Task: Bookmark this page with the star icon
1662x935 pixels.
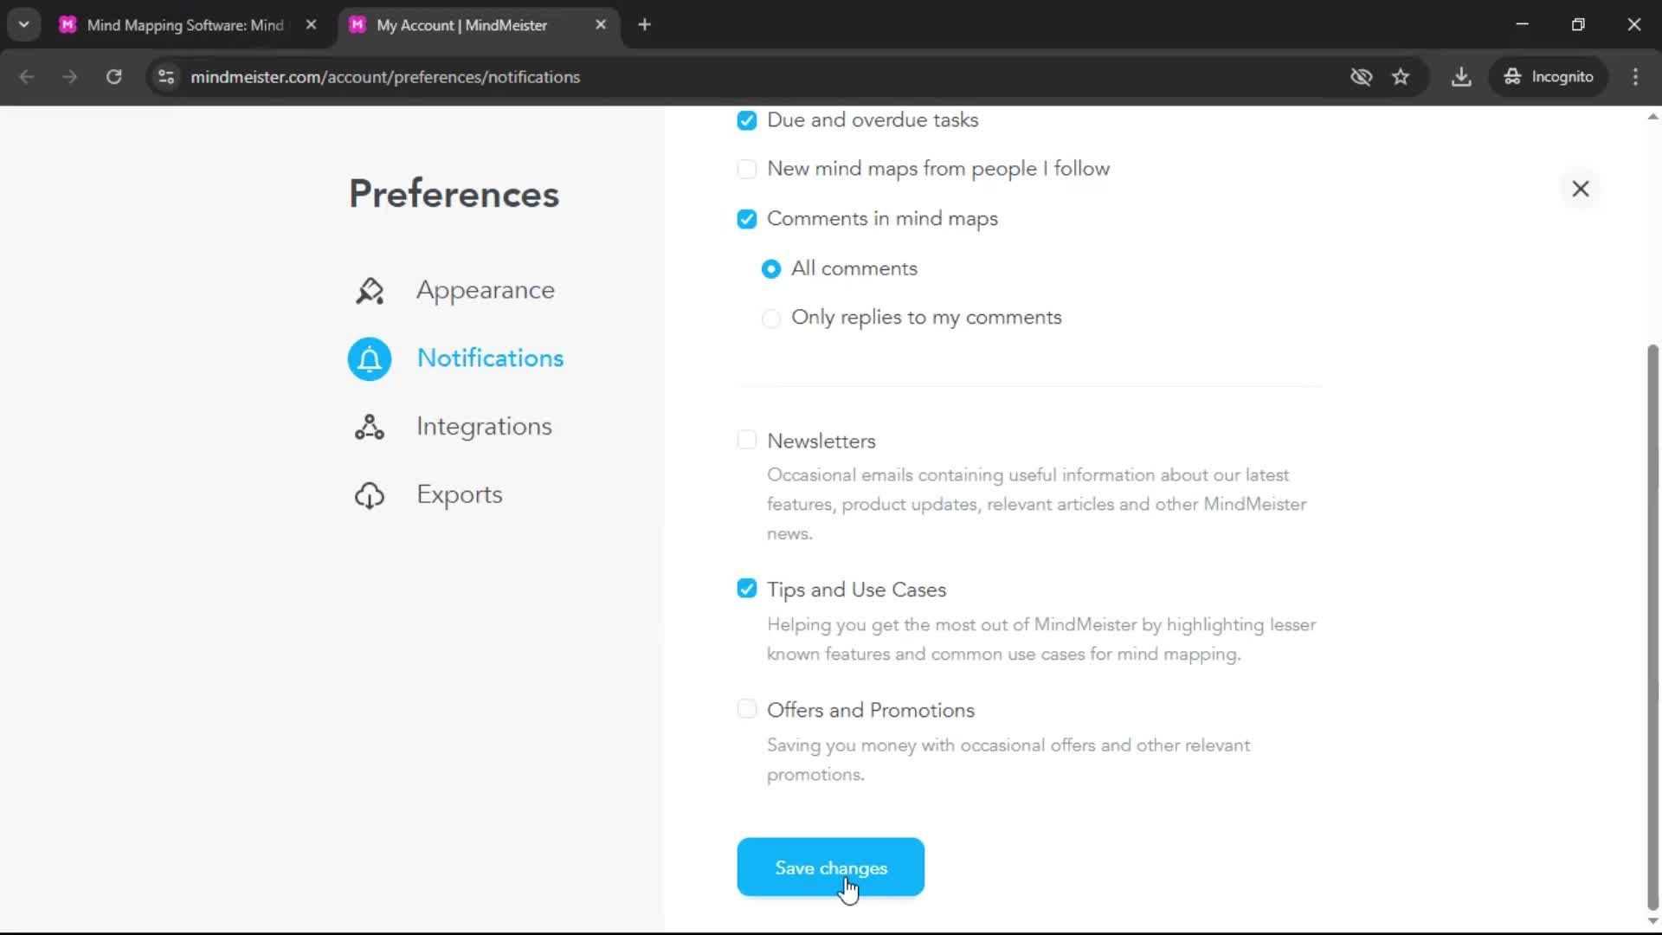Action: [x=1401, y=77]
